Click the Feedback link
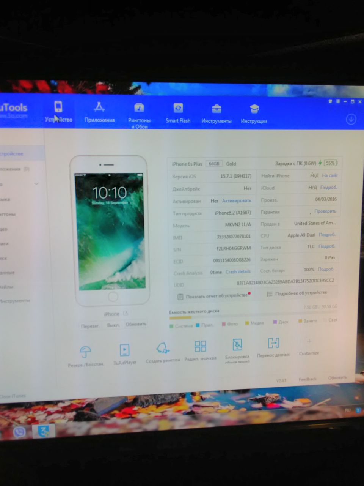The image size is (364, 486). click(x=307, y=379)
